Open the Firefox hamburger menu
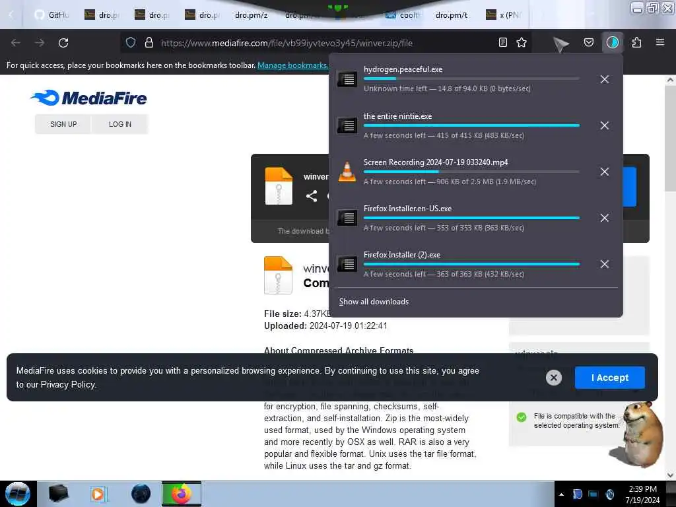Screen dimensions: 676x507 (x=660, y=42)
